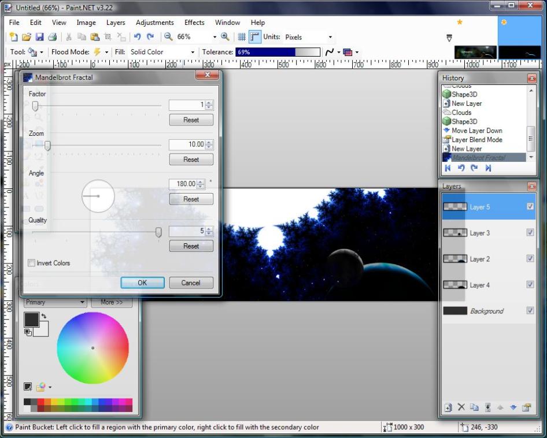Click the Save icon in toolbar
The height and width of the screenshot is (438, 547).
click(39, 37)
